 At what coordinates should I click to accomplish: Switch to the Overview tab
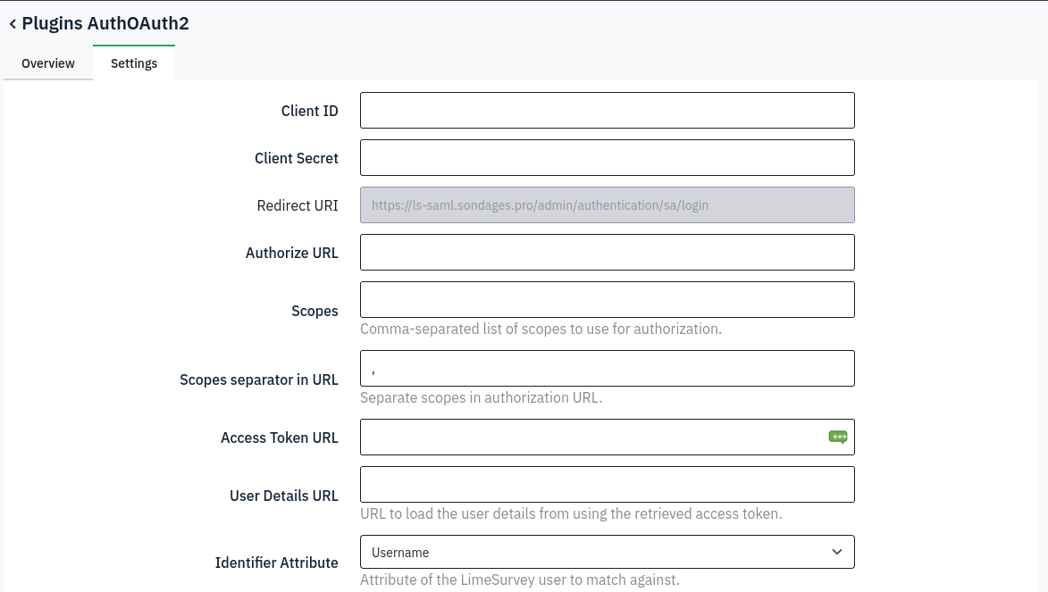(48, 63)
